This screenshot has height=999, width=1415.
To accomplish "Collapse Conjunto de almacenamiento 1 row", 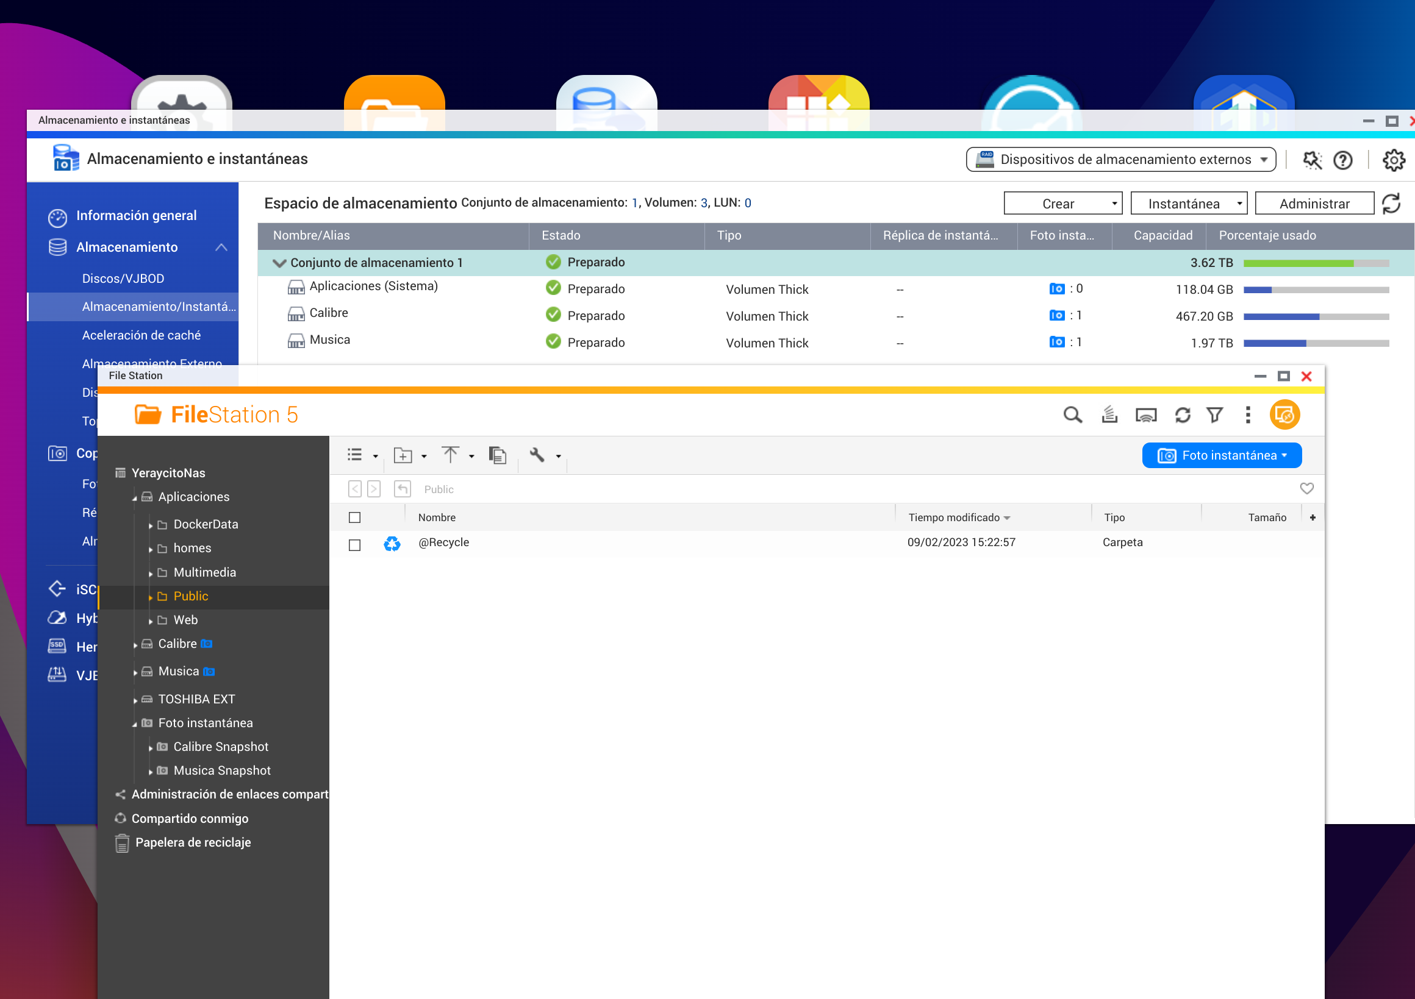I will 279,263.
